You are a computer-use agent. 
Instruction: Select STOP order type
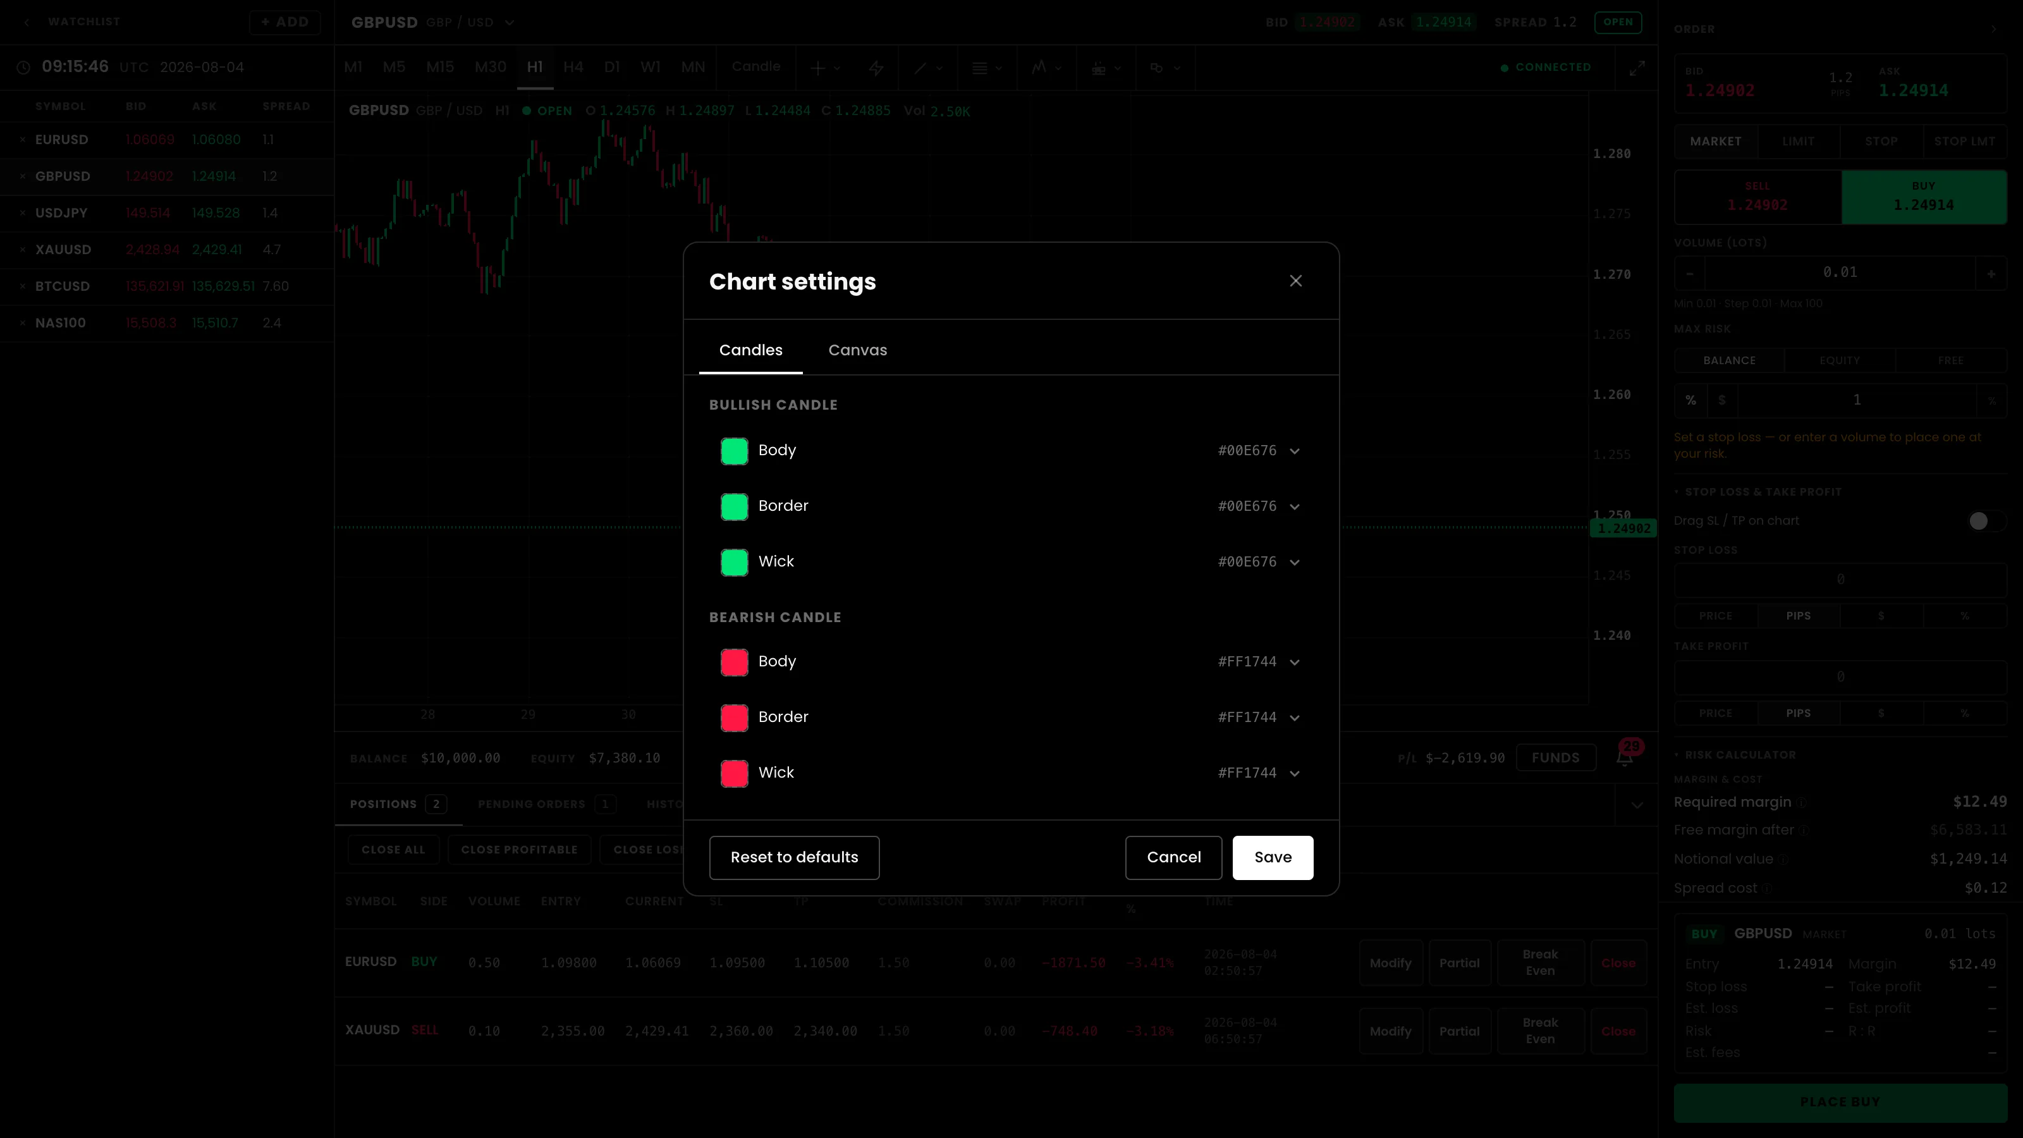(1881, 142)
